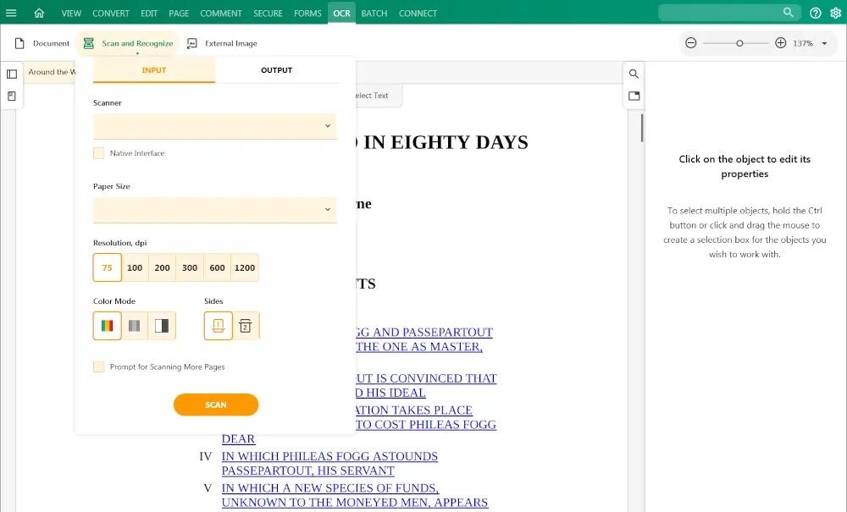Click the help question mark icon
Image resolution: width=847 pixels, height=512 pixels.
815,13
